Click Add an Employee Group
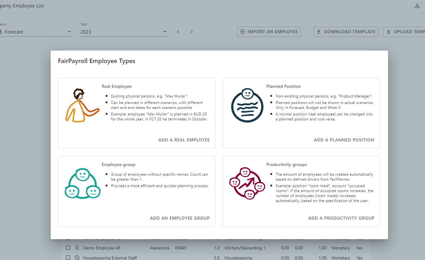This screenshot has width=425, height=260. (180, 218)
